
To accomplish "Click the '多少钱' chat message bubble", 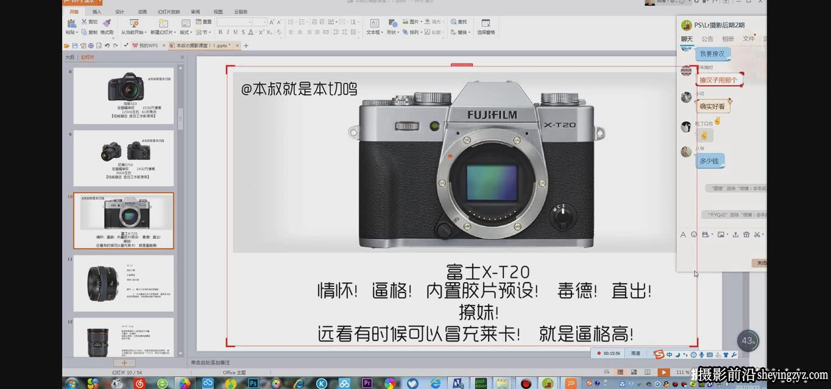I will coord(709,161).
